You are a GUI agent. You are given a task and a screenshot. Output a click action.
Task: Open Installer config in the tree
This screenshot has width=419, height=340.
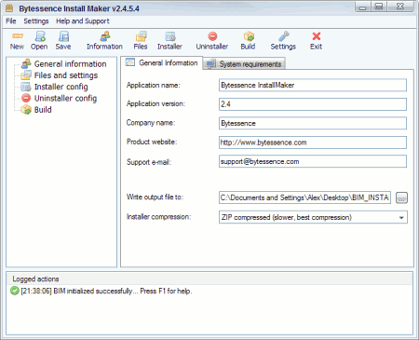[x=54, y=87]
